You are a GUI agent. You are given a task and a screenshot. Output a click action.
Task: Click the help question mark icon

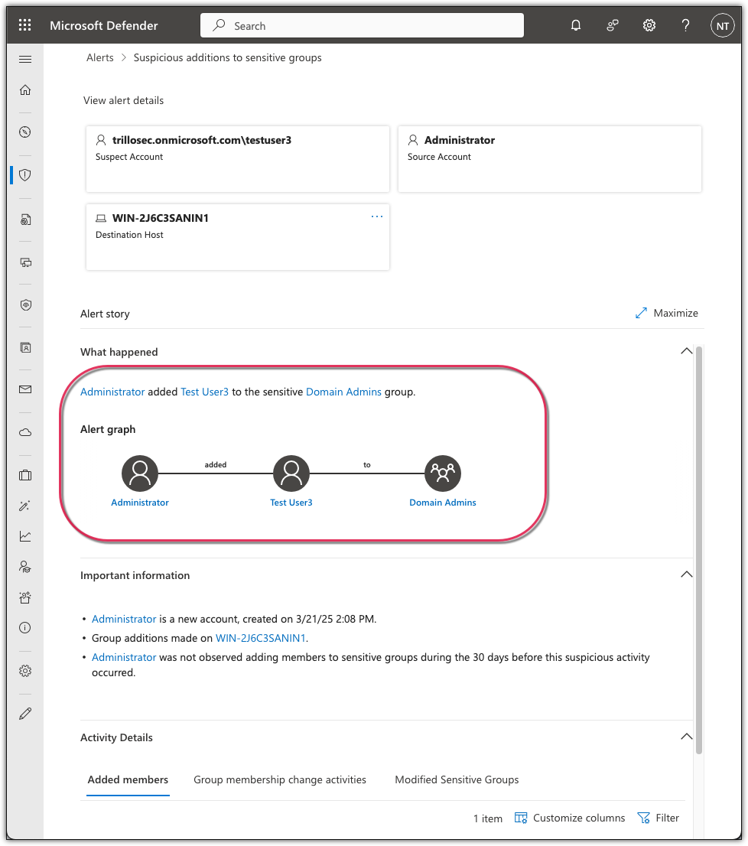pyautogui.click(x=685, y=25)
